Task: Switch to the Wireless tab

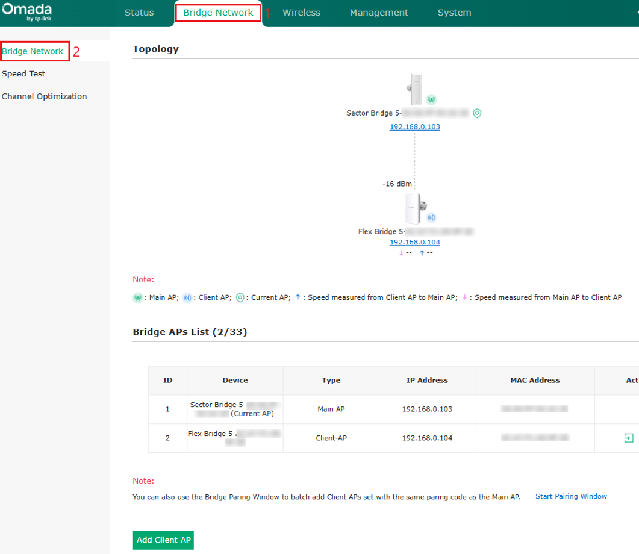Action: pos(302,13)
